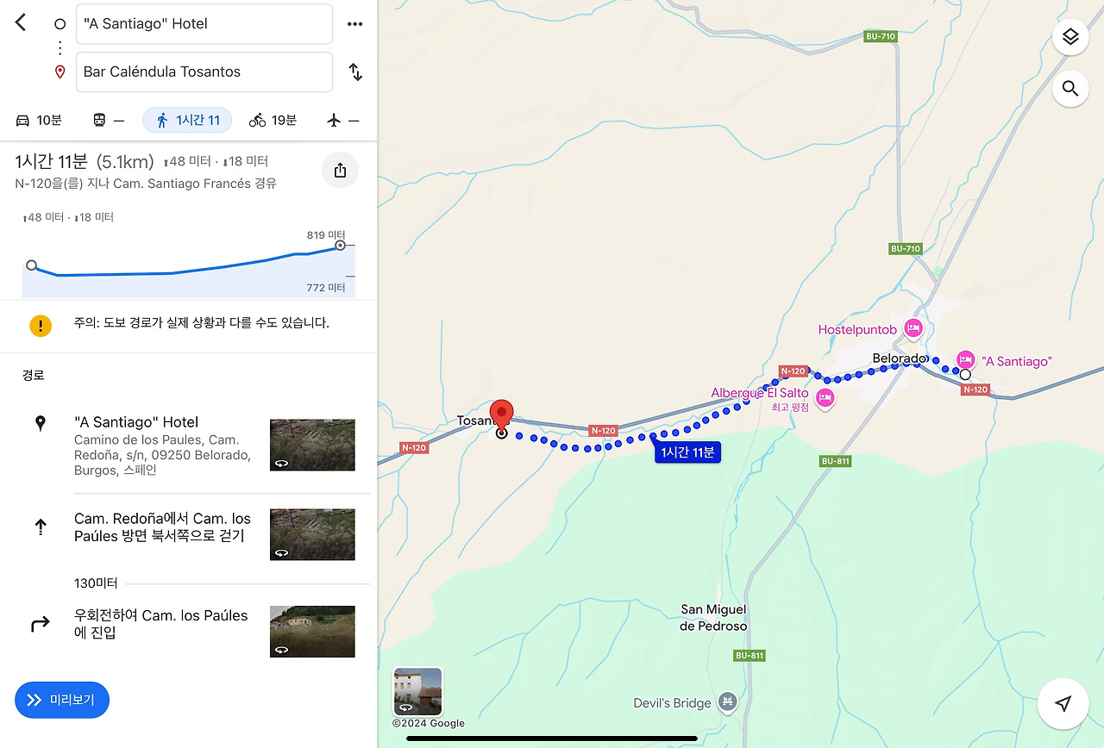Select the walking mode 1시간 11 tab
The height and width of the screenshot is (748, 1104).
click(187, 121)
